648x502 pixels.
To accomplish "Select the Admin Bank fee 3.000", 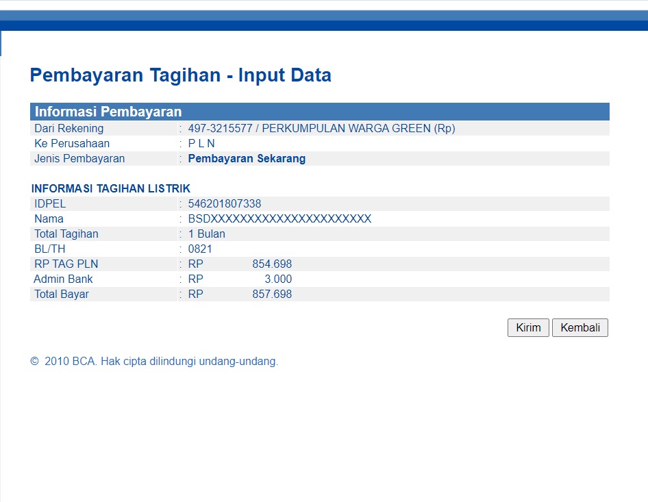I will [278, 279].
